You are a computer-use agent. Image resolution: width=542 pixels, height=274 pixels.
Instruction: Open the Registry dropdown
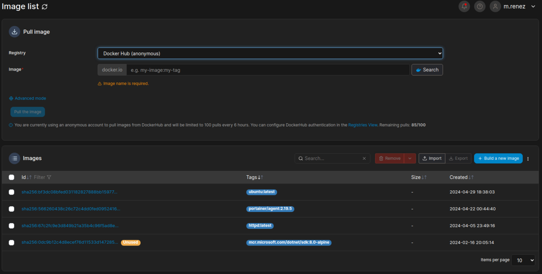(x=270, y=53)
